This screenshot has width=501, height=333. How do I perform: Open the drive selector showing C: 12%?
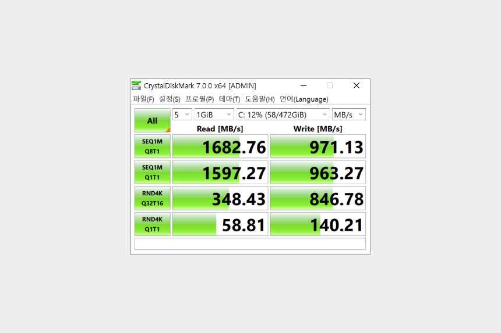[283, 114]
